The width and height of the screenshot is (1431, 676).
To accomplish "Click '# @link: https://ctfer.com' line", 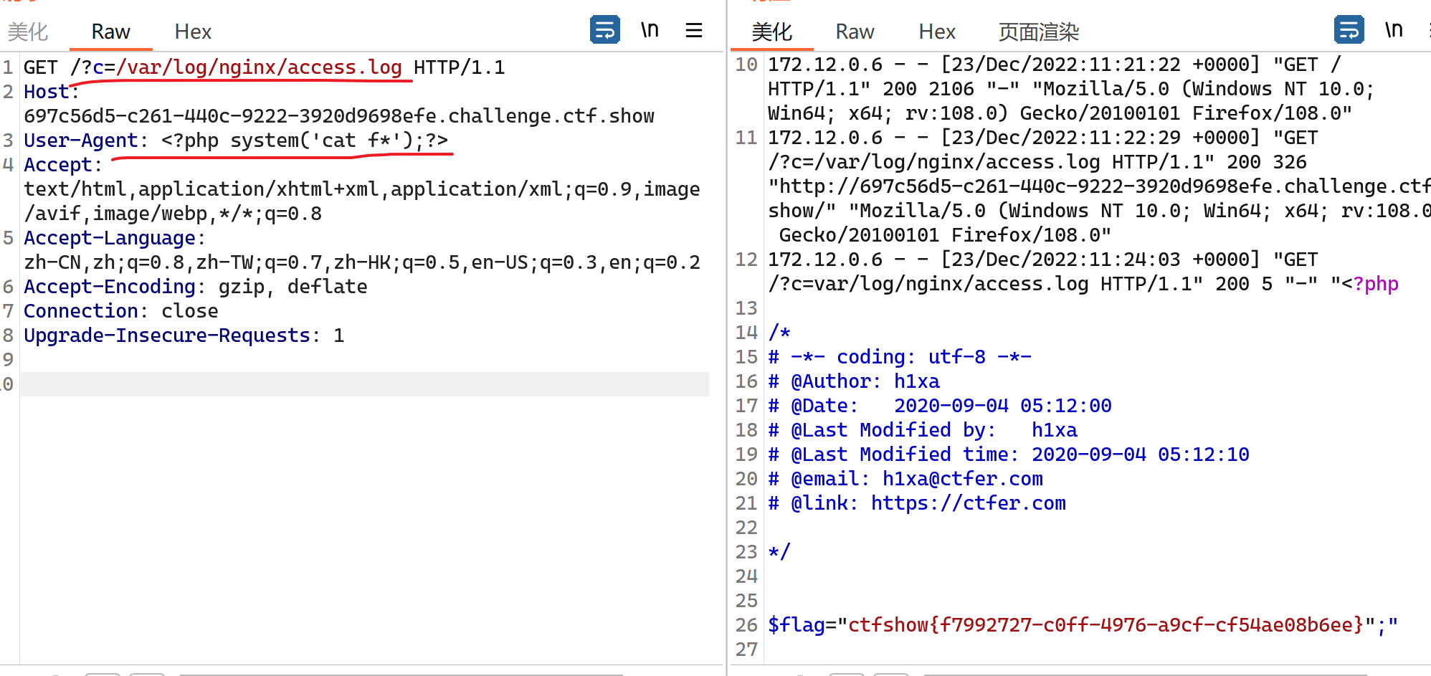I will tap(917, 503).
